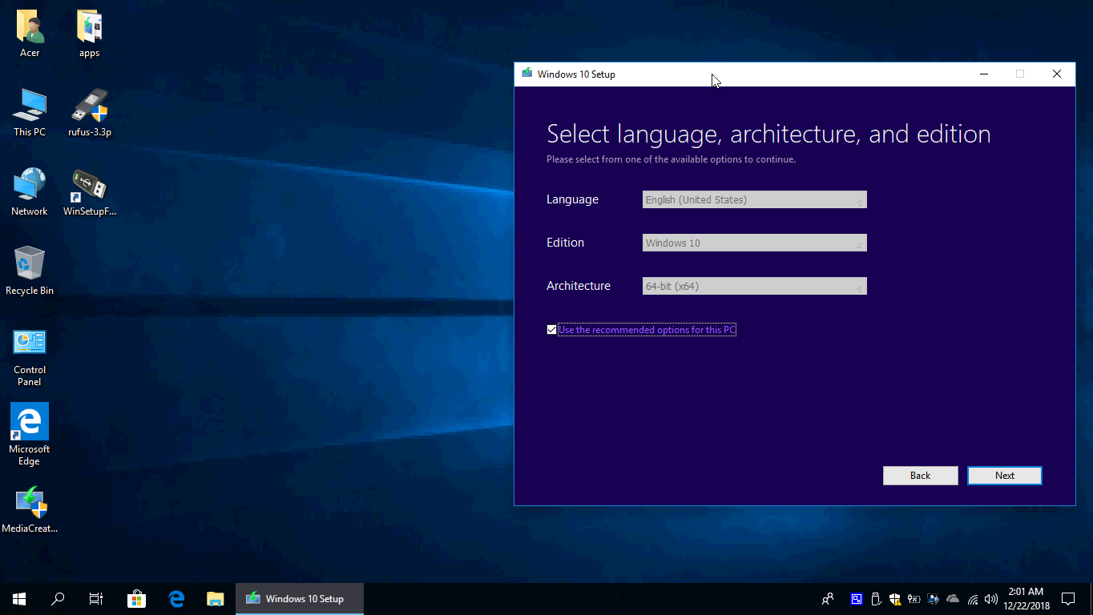Select the Acer folder desktop icon

pos(30,34)
